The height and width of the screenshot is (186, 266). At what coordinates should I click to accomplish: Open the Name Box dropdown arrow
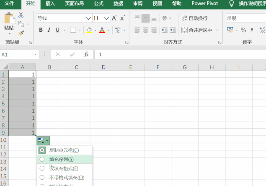tap(35, 54)
